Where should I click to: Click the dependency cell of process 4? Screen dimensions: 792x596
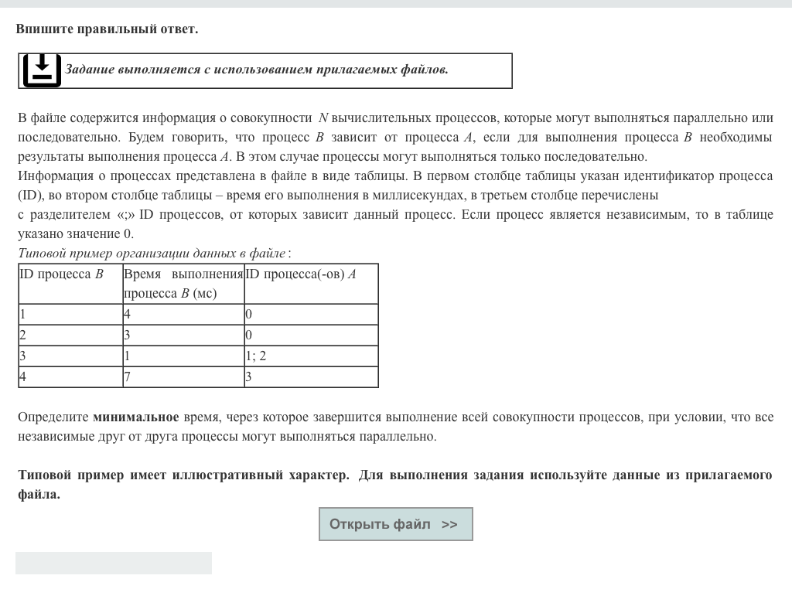[x=311, y=377]
